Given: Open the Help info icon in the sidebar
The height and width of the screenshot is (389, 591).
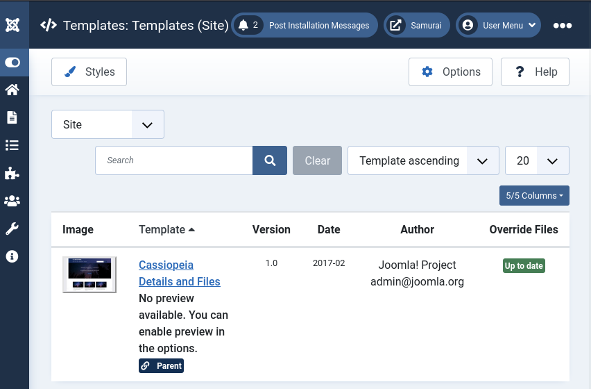Looking at the screenshot, I should (x=12, y=256).
